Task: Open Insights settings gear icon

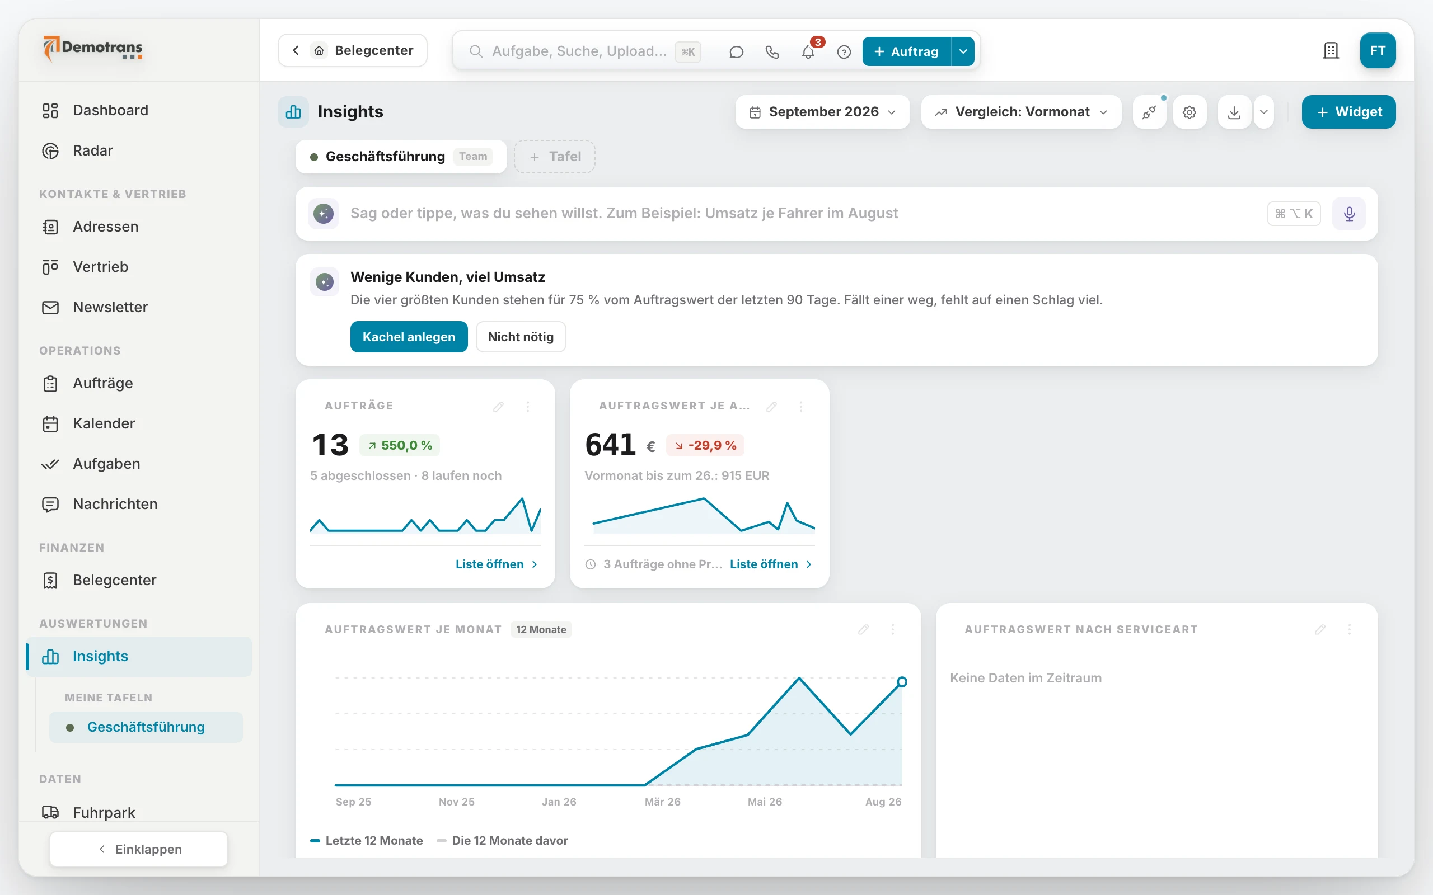Action: pos(1190,112)
